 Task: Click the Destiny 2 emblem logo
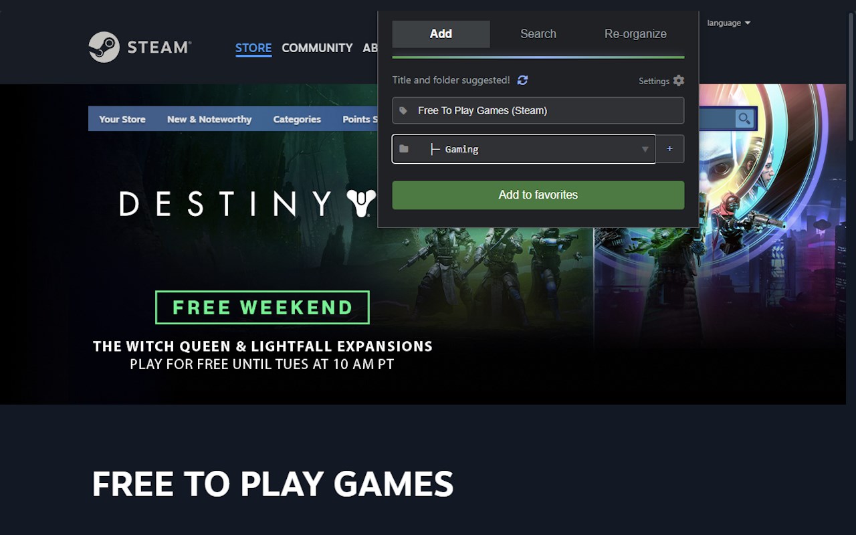(x=361, y=203)
